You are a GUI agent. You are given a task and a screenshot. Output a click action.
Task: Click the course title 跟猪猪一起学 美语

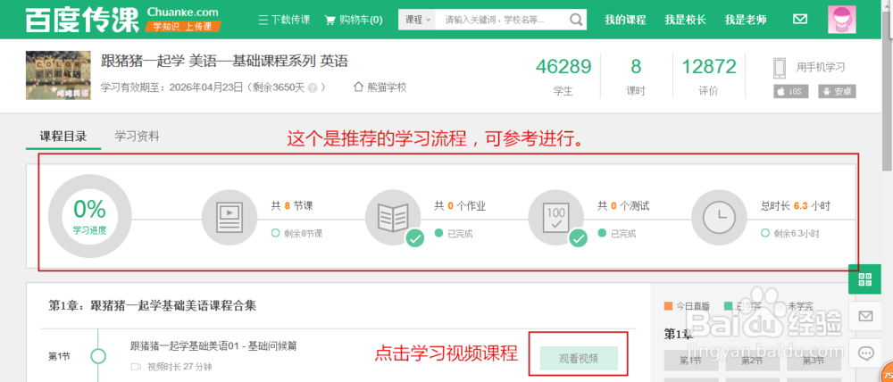coord(224,61)
